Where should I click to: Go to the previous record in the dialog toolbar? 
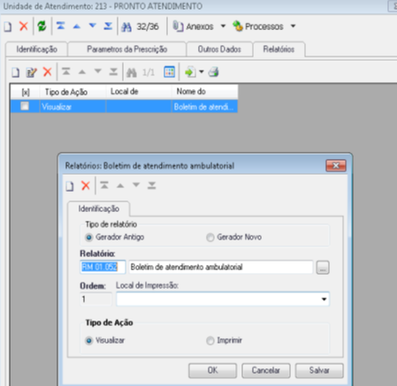pos(120,185)
